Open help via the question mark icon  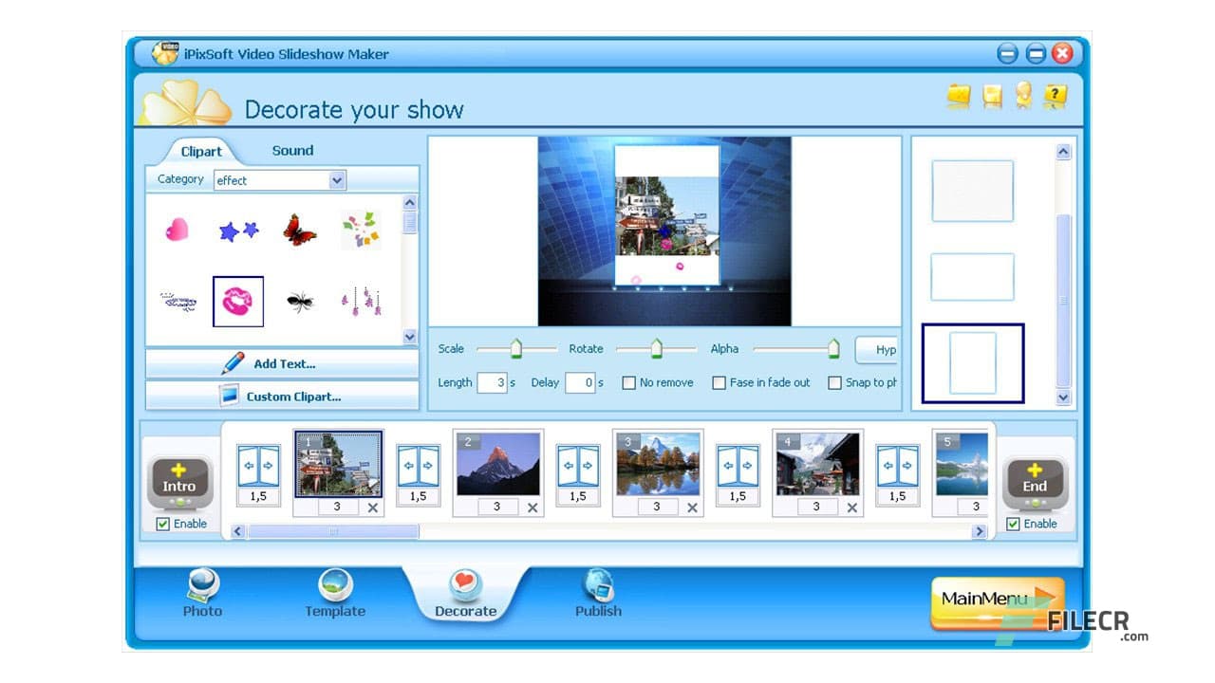(1054, 95)
